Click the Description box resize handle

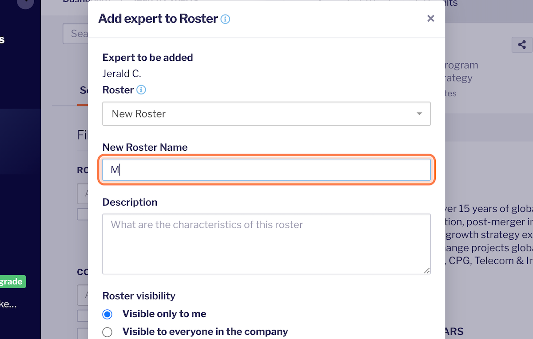427,270
